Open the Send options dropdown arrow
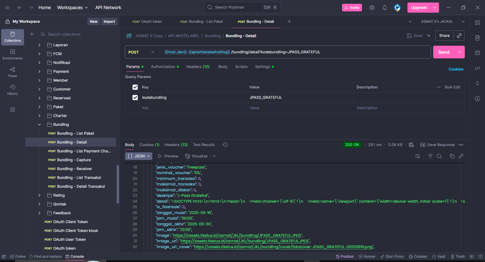This screenshot has width=485, height=262. pyautogui.click(x=460, y=52)
